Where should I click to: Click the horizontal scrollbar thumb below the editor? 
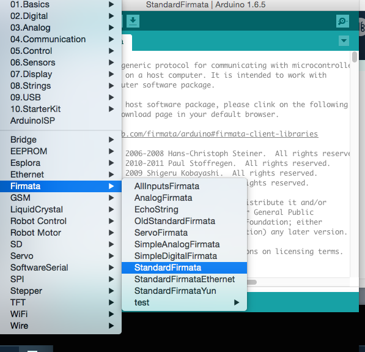(x=252, y=282)
